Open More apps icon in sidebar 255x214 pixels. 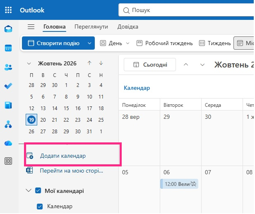point(8,161)
